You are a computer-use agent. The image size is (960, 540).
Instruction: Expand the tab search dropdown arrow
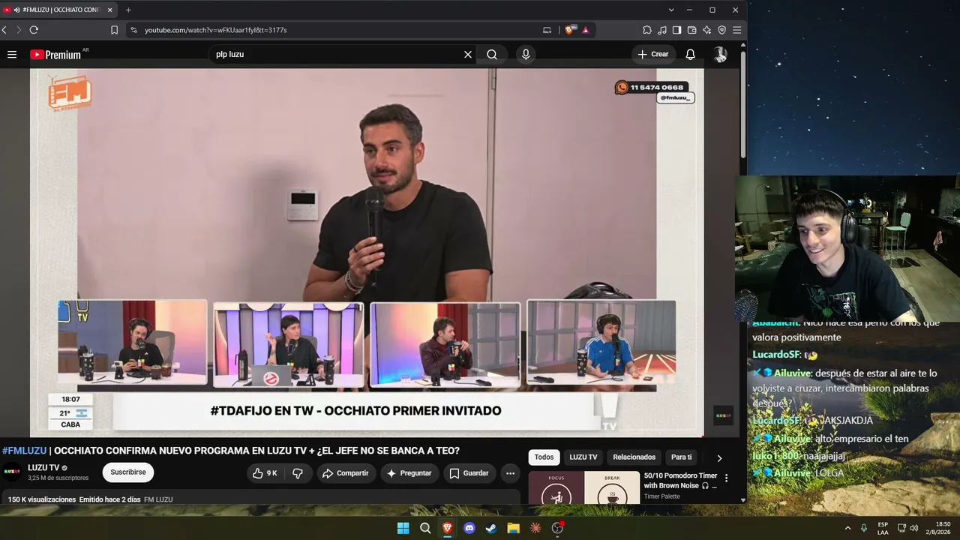671,10
